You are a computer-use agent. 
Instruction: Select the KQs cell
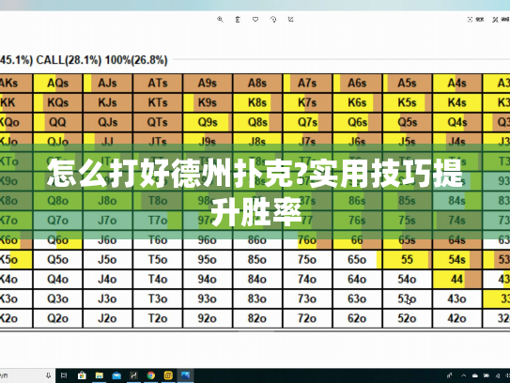click(x=58, y=102)
